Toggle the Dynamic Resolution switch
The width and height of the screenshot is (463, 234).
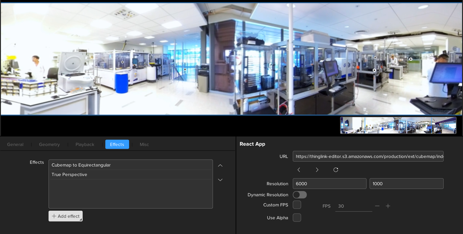coord(300,195)
